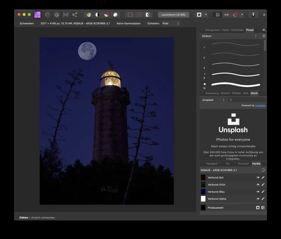Toggle Verbund-Blau channel visibility eye
The width and height of the screenshot is (281, 239).
pyautogui.click(x=258, y=192)
